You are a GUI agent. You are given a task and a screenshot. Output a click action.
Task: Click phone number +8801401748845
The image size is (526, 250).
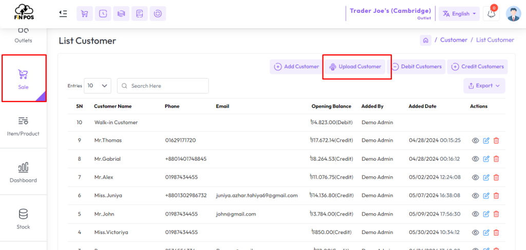pos(186,159)
